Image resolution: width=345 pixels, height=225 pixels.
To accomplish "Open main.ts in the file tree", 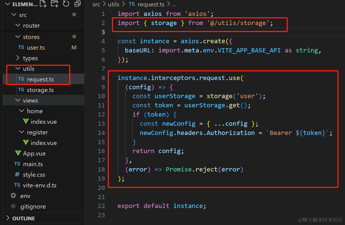I will [33, 164].
